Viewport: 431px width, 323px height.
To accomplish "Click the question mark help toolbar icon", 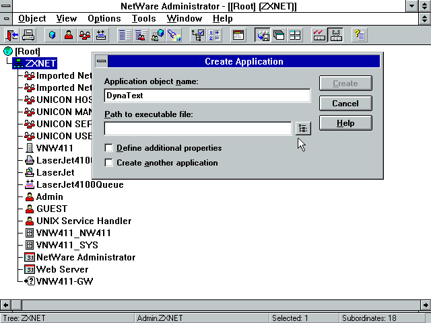I will click(359, 34).
